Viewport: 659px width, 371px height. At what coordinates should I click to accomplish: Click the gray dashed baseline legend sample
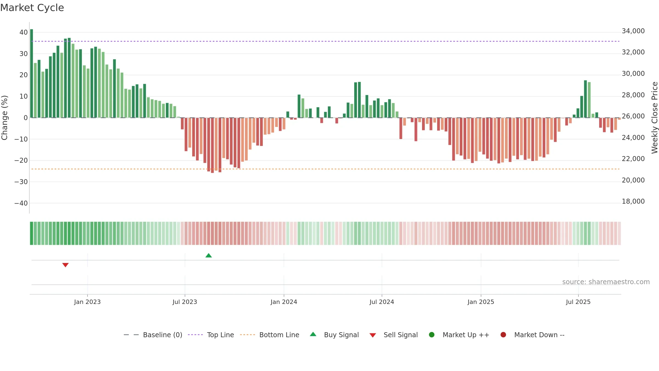click(131, 335)
